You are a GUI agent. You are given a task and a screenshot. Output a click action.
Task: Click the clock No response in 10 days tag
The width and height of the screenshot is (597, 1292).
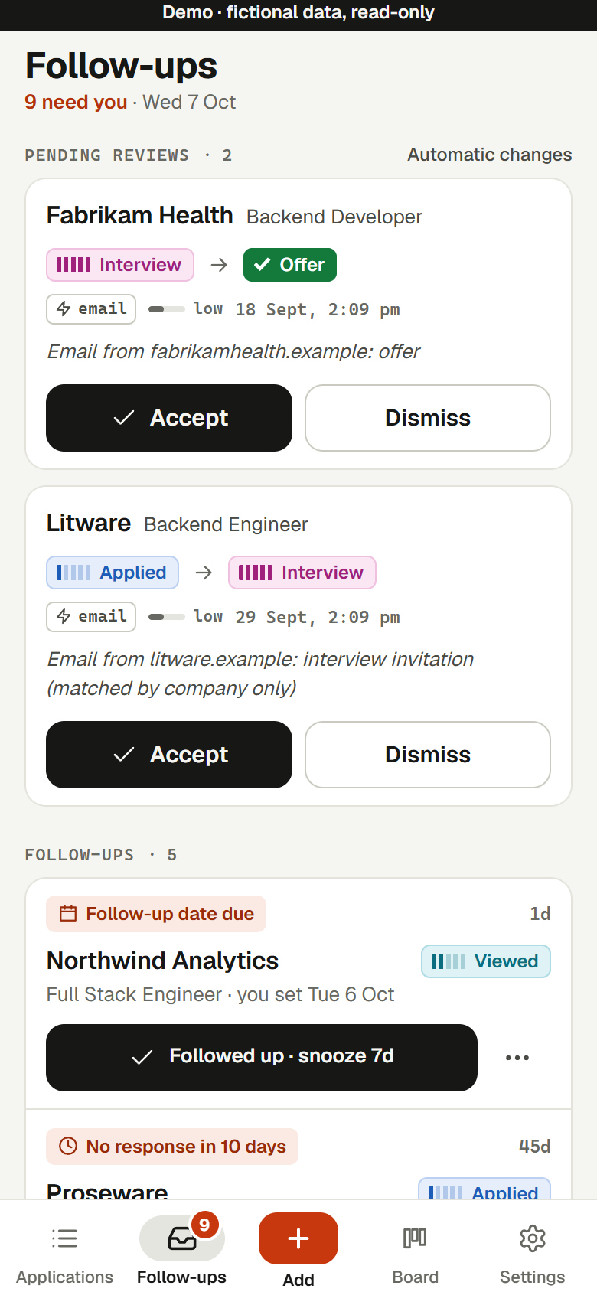pyautogui.click(x=172, y=1147)
